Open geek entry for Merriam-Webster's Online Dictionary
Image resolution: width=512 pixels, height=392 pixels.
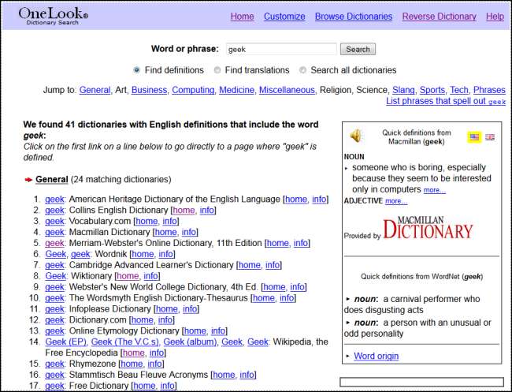click(54, 244)
